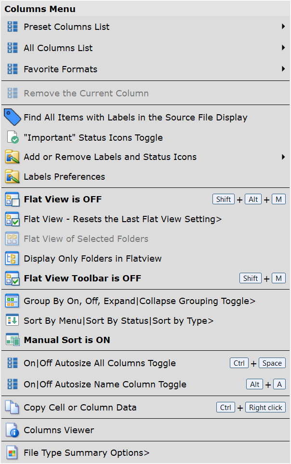Click the Important Status Icons document icon
291x464 pixels.
click(13, 138)
